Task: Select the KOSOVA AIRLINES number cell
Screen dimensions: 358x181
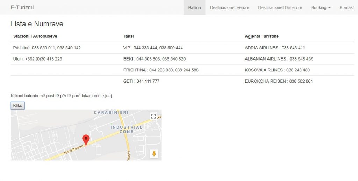Action: 298,70
